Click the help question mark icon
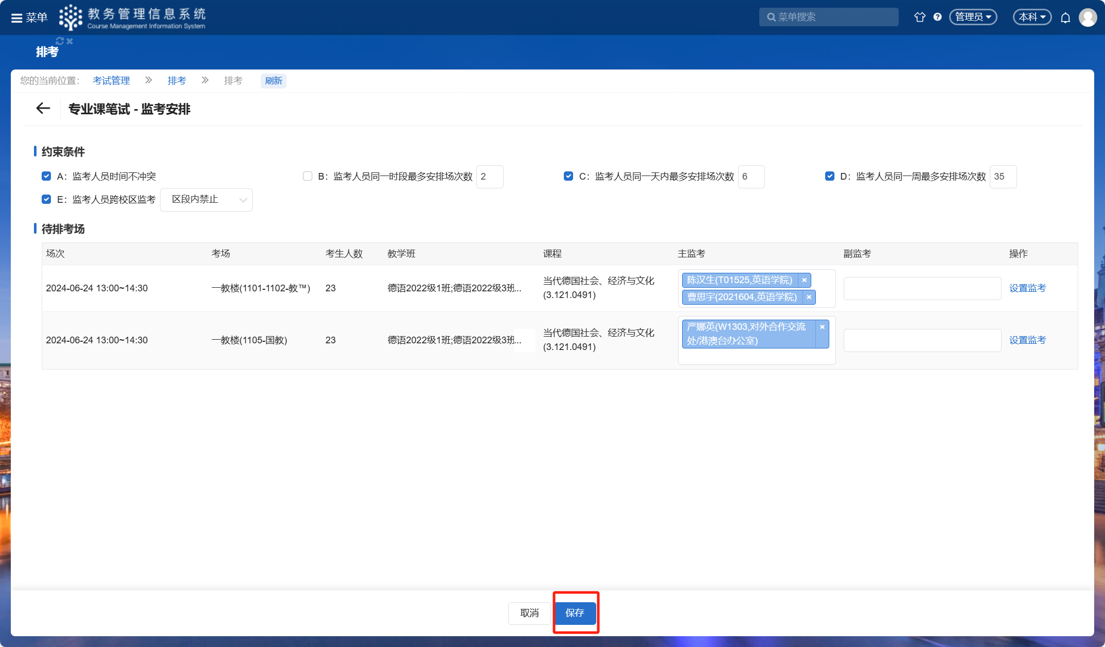1105x647 pixels. [x=937, y=17]
